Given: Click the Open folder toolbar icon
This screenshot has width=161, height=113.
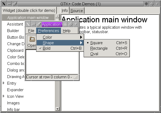Looking at the screenshot, I should point(32,39).
